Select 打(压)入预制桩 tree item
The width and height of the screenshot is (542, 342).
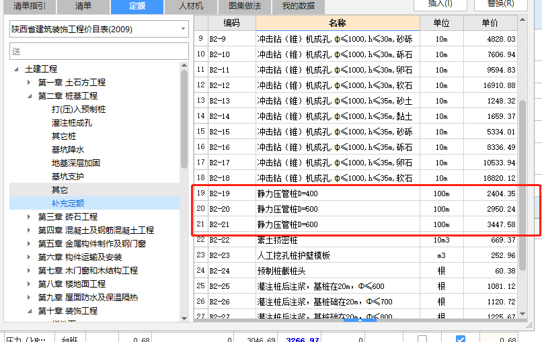(79, 110)
